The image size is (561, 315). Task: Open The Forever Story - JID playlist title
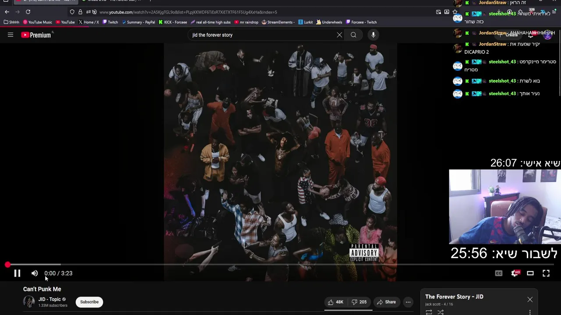coord(454,297)
